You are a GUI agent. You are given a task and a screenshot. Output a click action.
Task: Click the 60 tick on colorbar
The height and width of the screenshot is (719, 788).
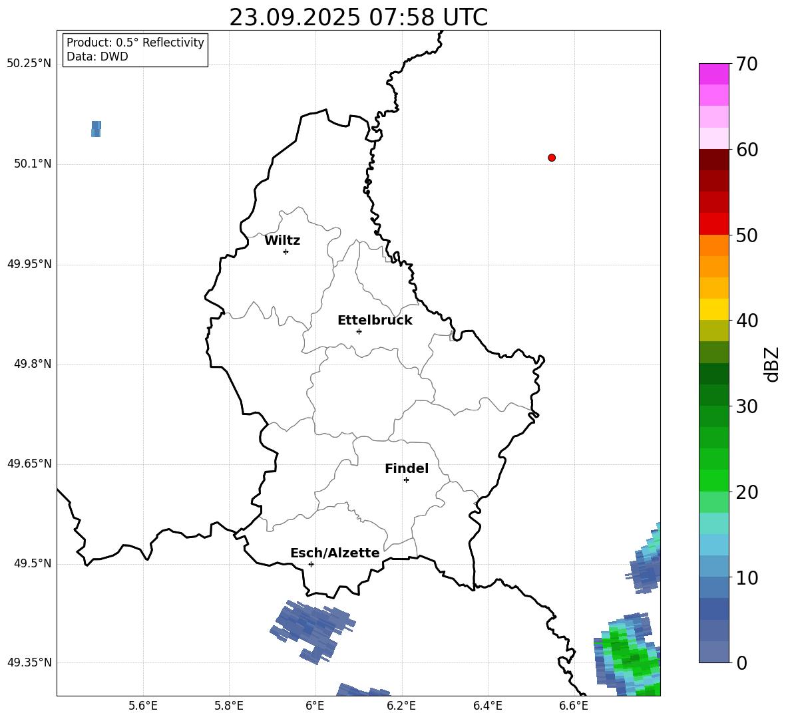[747, 150]
